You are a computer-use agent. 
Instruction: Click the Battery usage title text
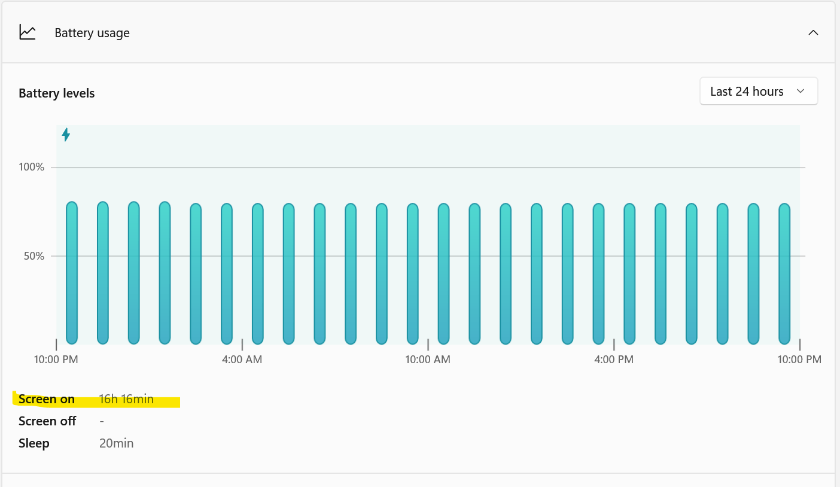(92, 33)
